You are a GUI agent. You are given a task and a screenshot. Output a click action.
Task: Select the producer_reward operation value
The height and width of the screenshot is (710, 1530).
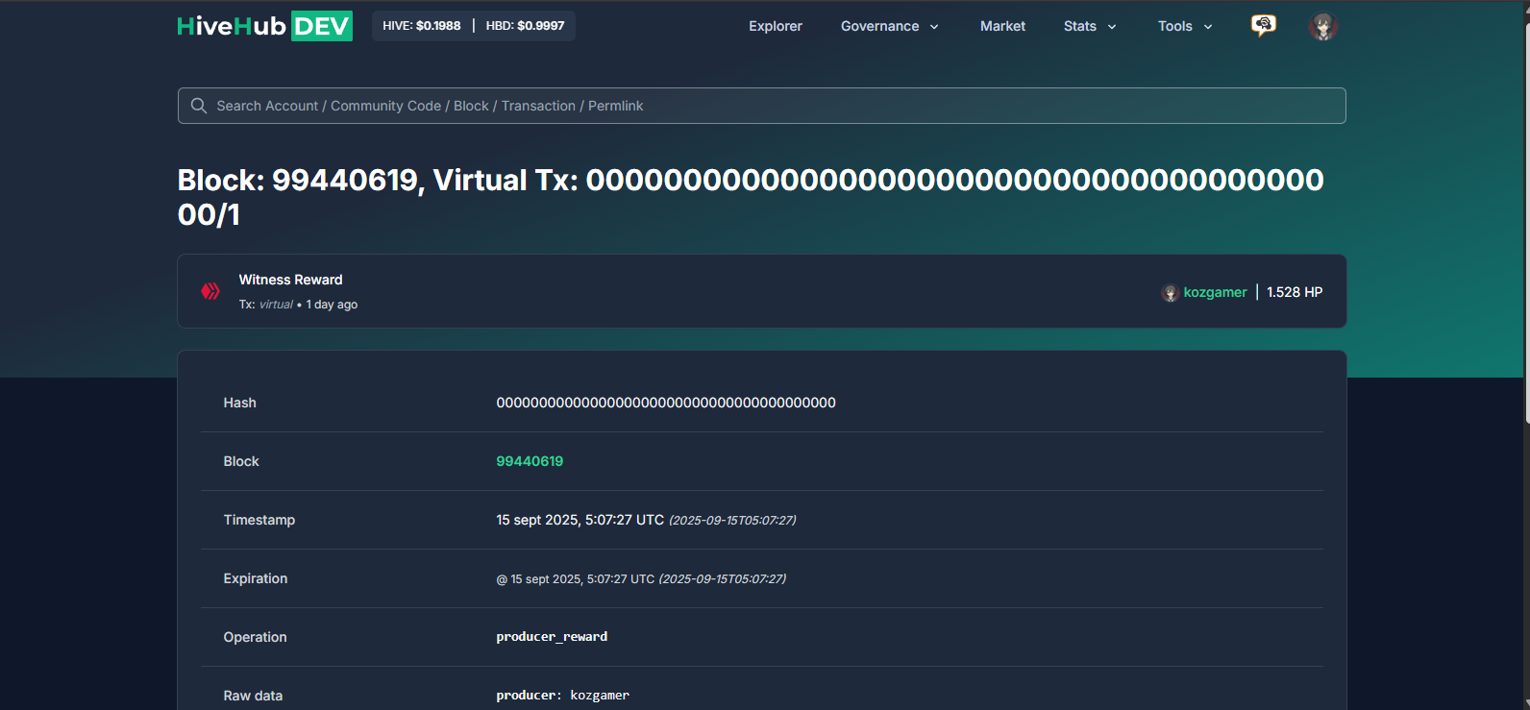552,637
